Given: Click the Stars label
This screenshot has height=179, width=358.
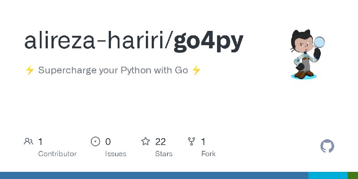Looking at the screenshot, I should pos(164,154).
